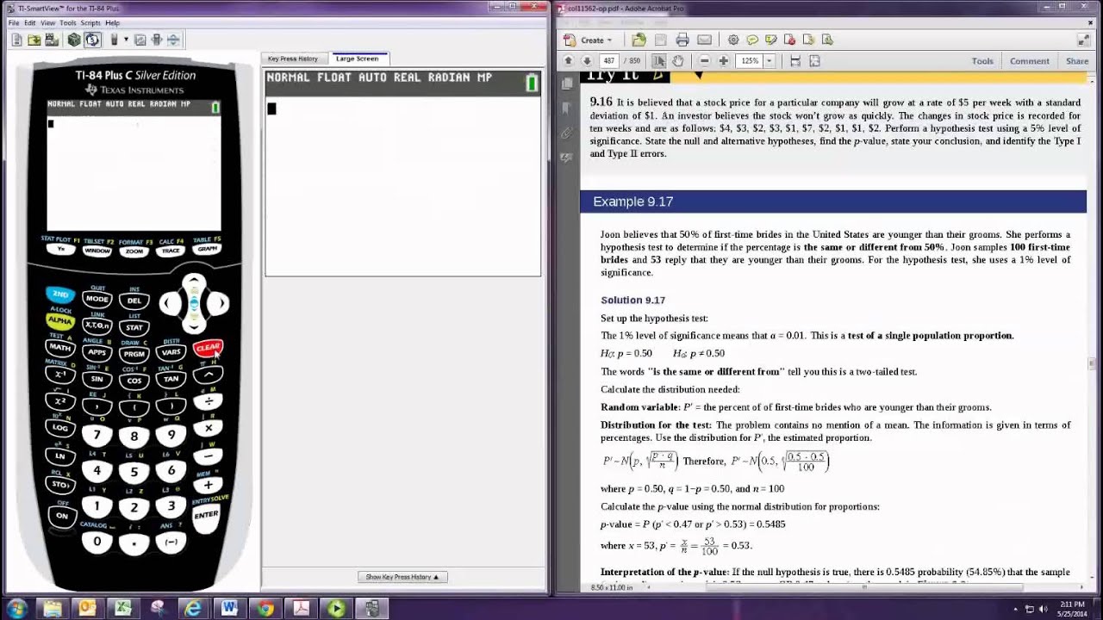Open the Scripts menu in TI-SmartView
The image size is (1103, 620).
pyautogui.click(x=90, y=22)
